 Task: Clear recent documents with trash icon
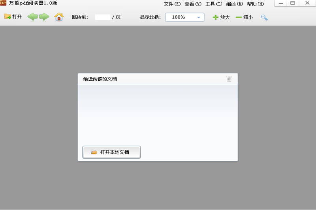pos(229,79)
